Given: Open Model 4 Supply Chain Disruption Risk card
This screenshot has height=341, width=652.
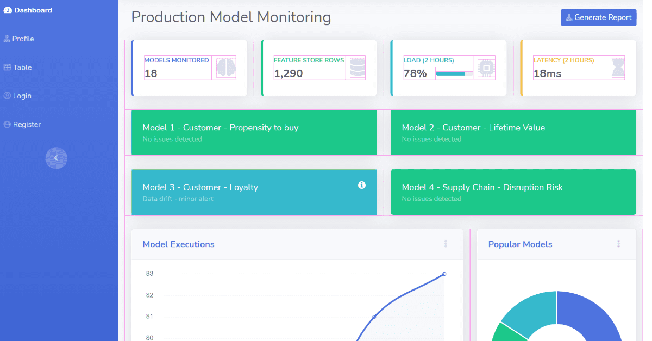Looking at the screenshot, I should [x=513, y=192].
